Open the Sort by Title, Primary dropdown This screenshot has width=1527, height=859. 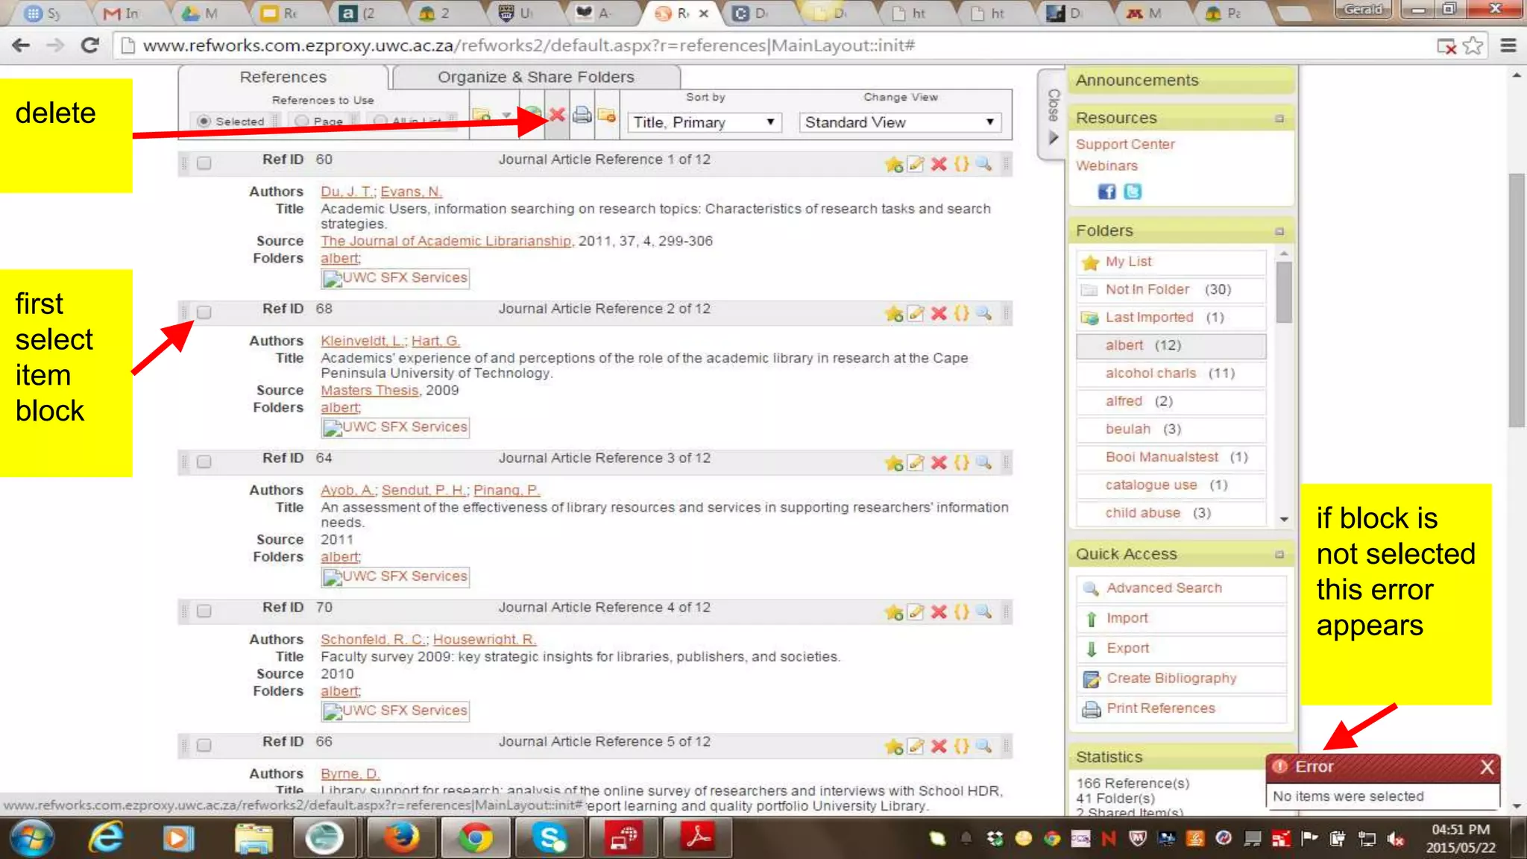tap(704, 122)
